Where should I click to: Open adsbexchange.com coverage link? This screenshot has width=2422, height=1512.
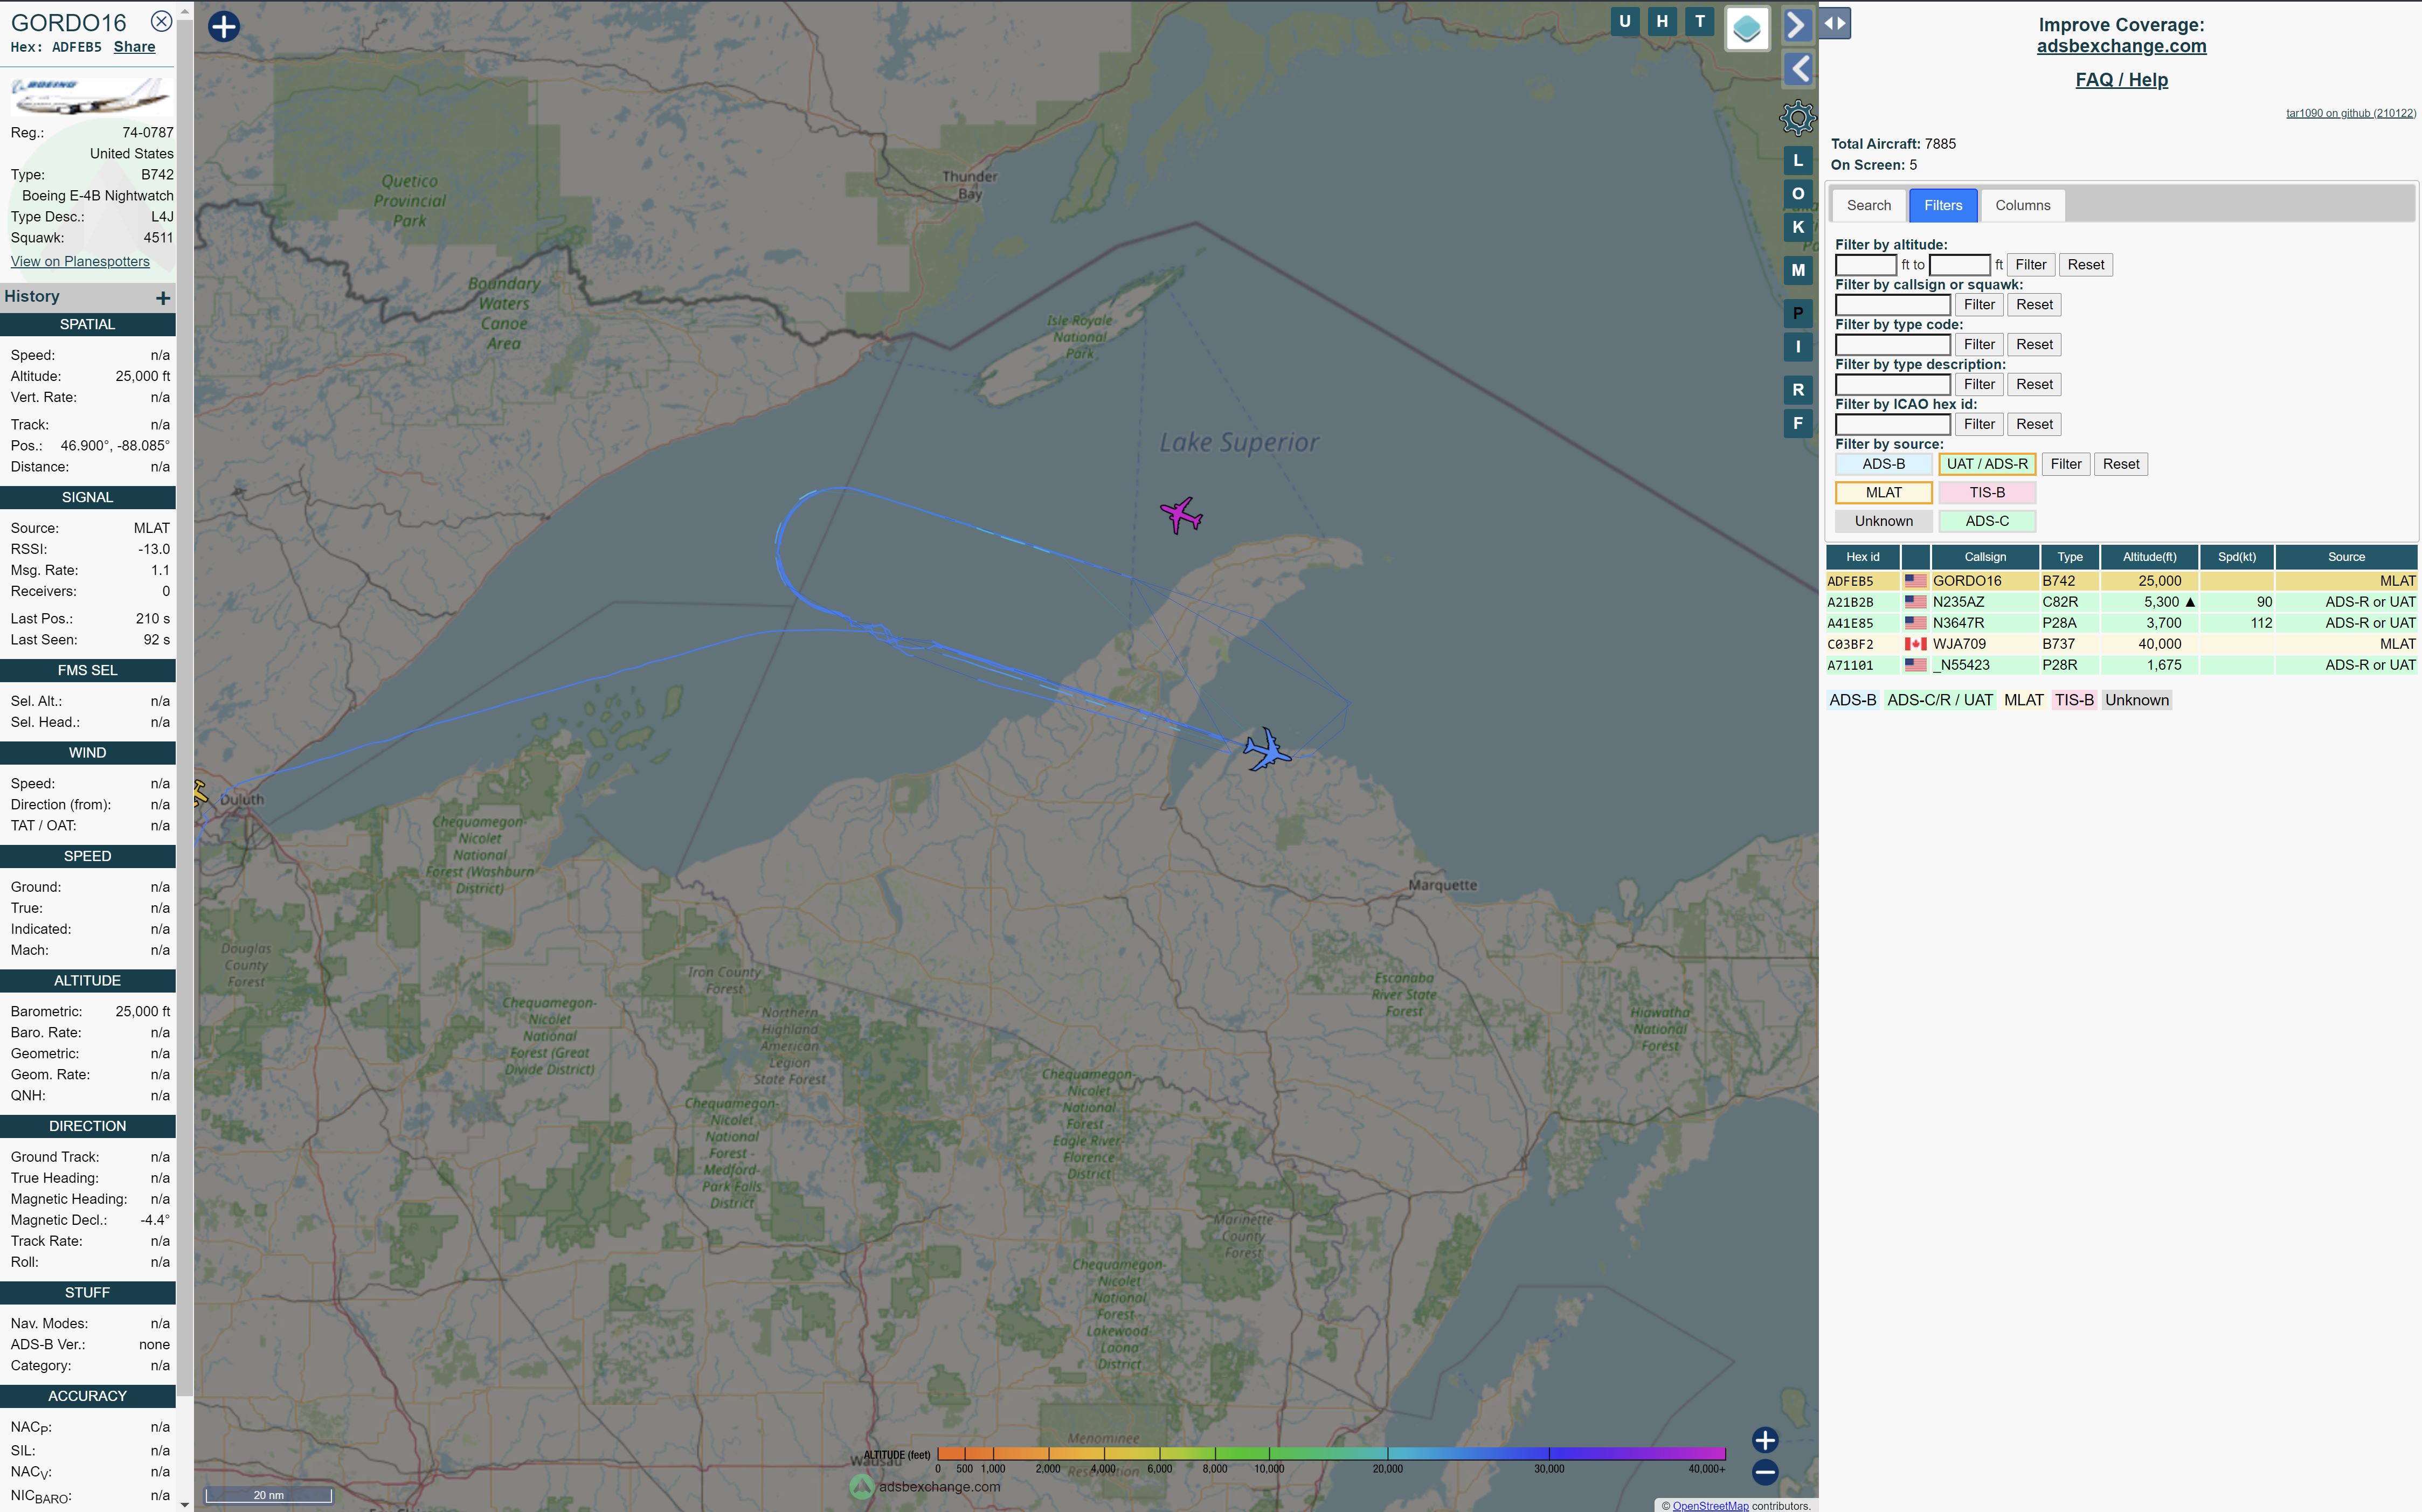coord(2121,46)
